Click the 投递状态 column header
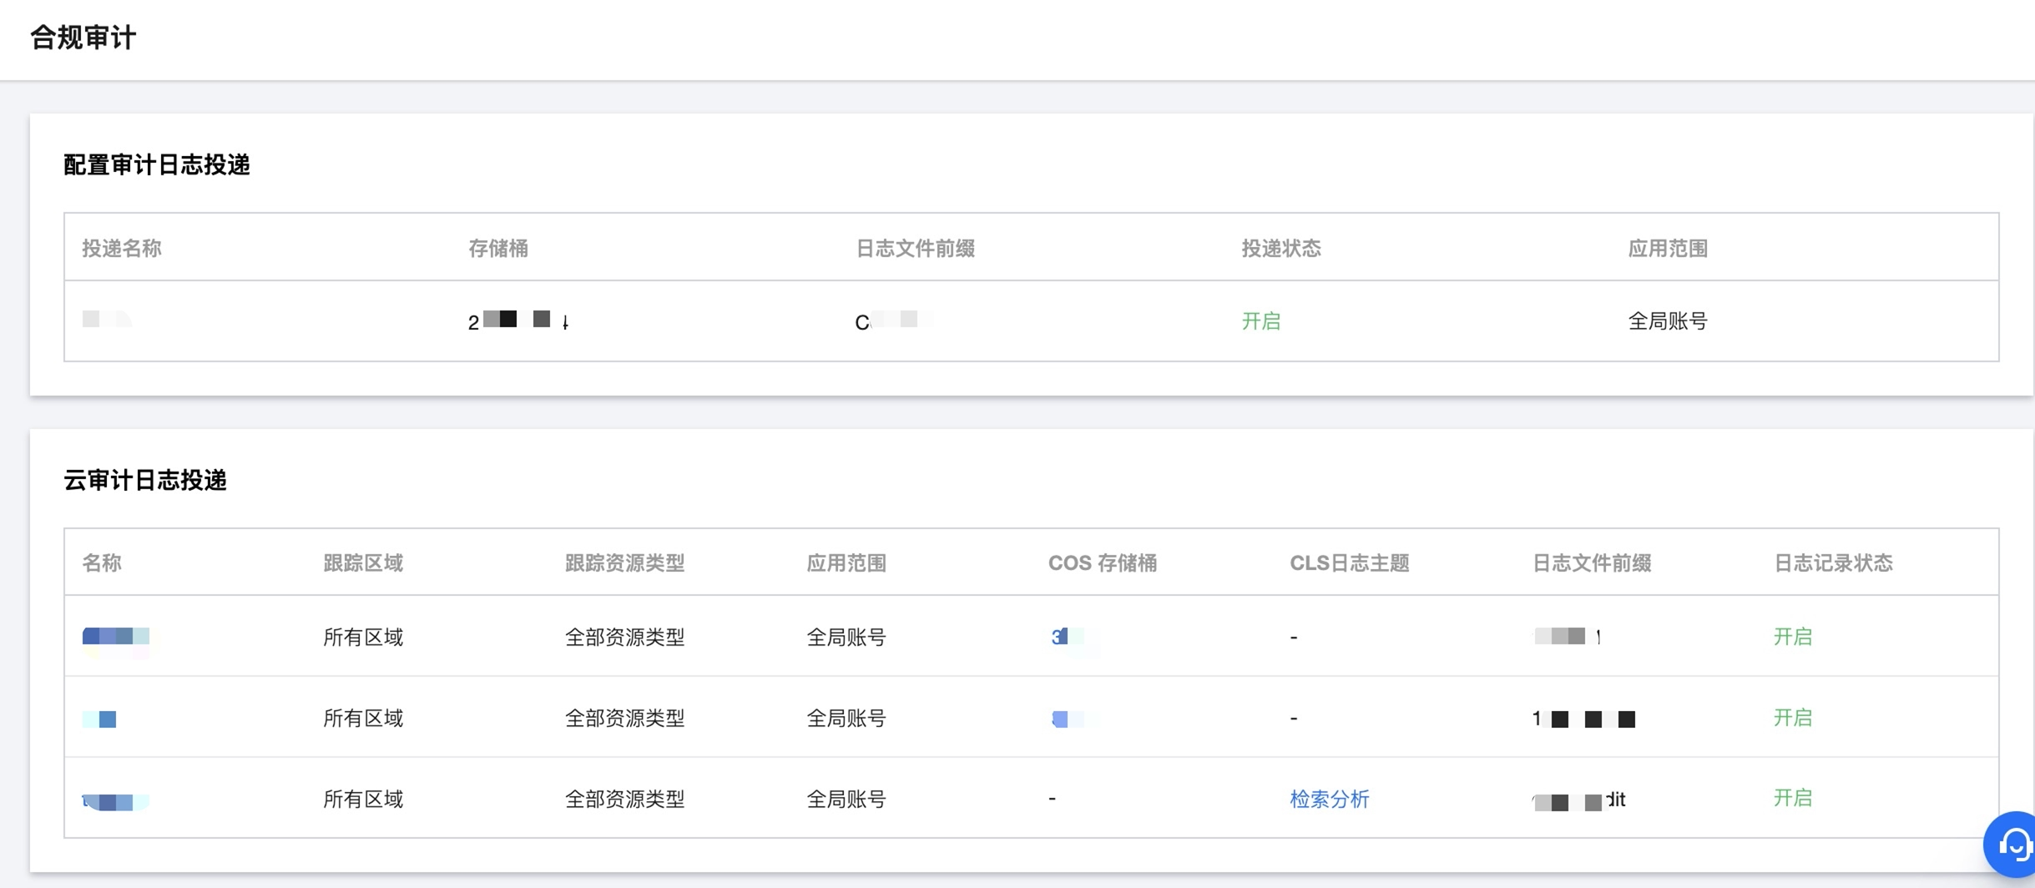This screenshot has height=888, width=2035. click(x=1281, y=249)
